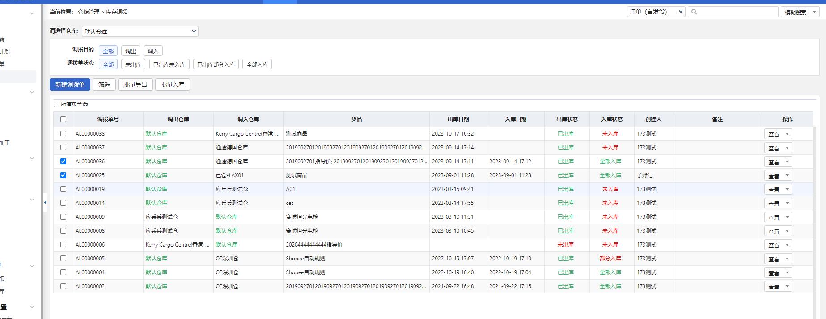Click the 批量导出 button
Screen dimensions: 826x319
point(136,85)
